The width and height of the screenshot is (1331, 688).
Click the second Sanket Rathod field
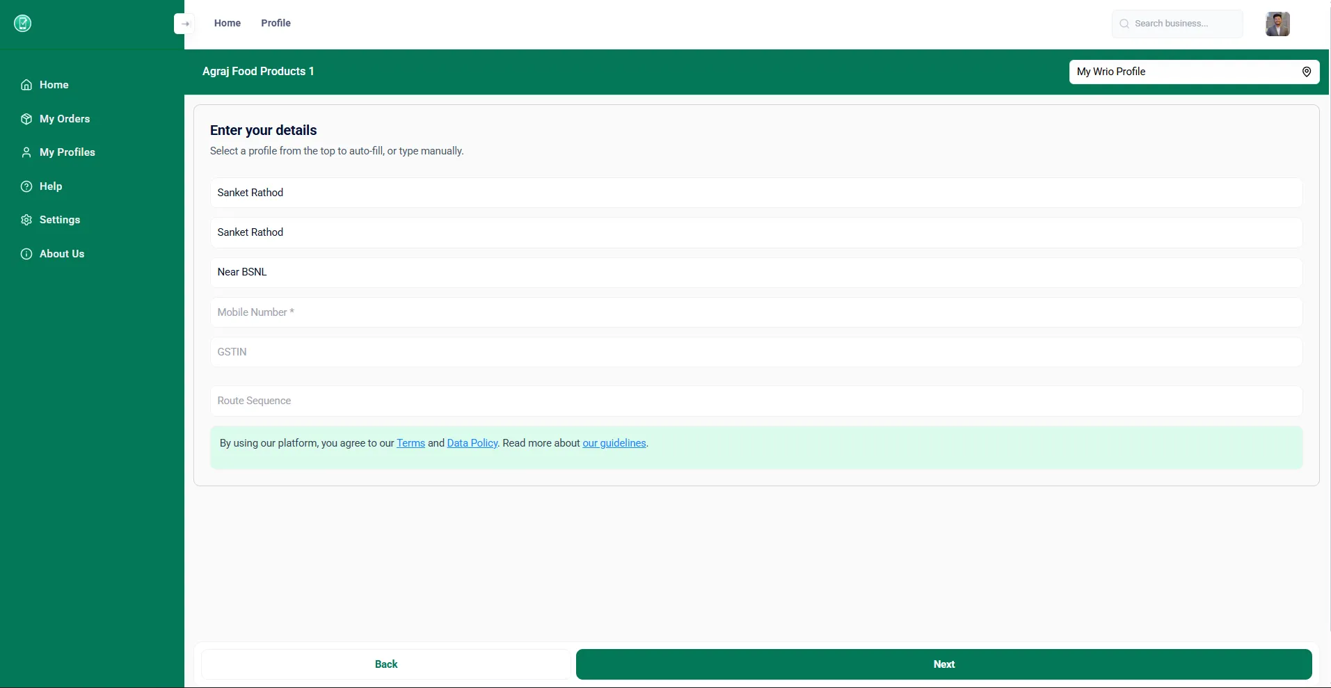pyautogui.click(x=756, y=232)
